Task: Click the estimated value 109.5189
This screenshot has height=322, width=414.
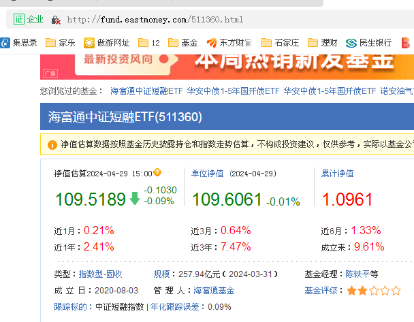Action: pyautogui.click(x=91, y=199)
